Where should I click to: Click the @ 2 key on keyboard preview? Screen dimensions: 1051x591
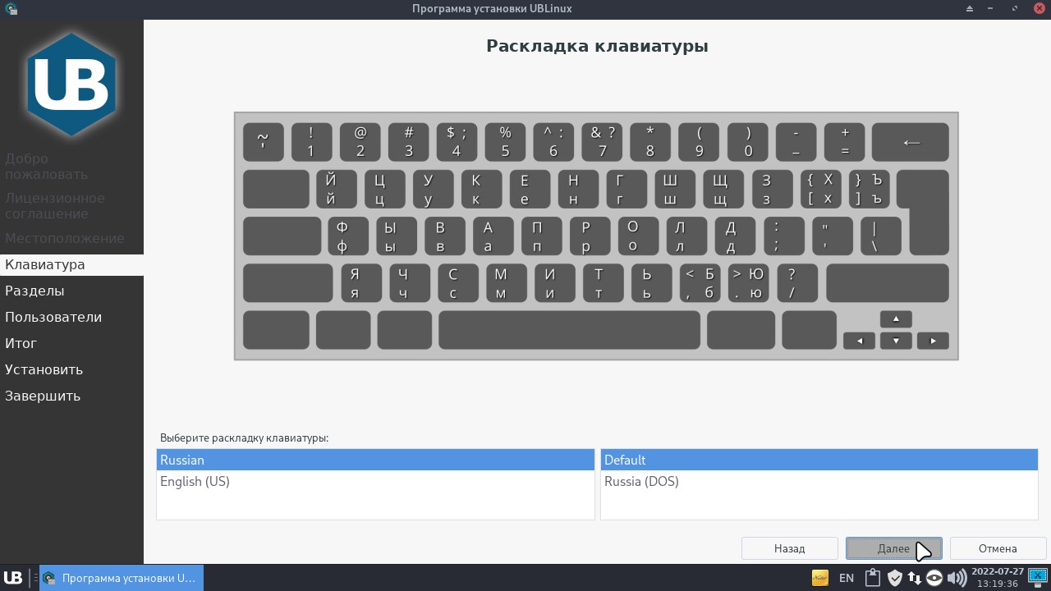(360, 142)
